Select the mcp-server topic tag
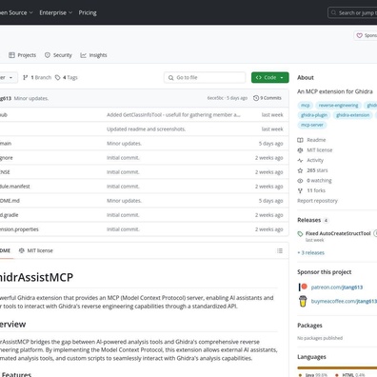This screenshot has height=377, width=377. [x=312, y=125]
